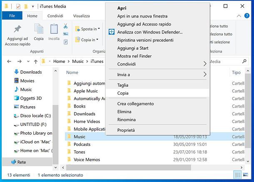Image resolution: width=254 pixels, height=182 pixels.
Task: Switch to the Visualizza ribbon tab
Action: tap(82, 16)
